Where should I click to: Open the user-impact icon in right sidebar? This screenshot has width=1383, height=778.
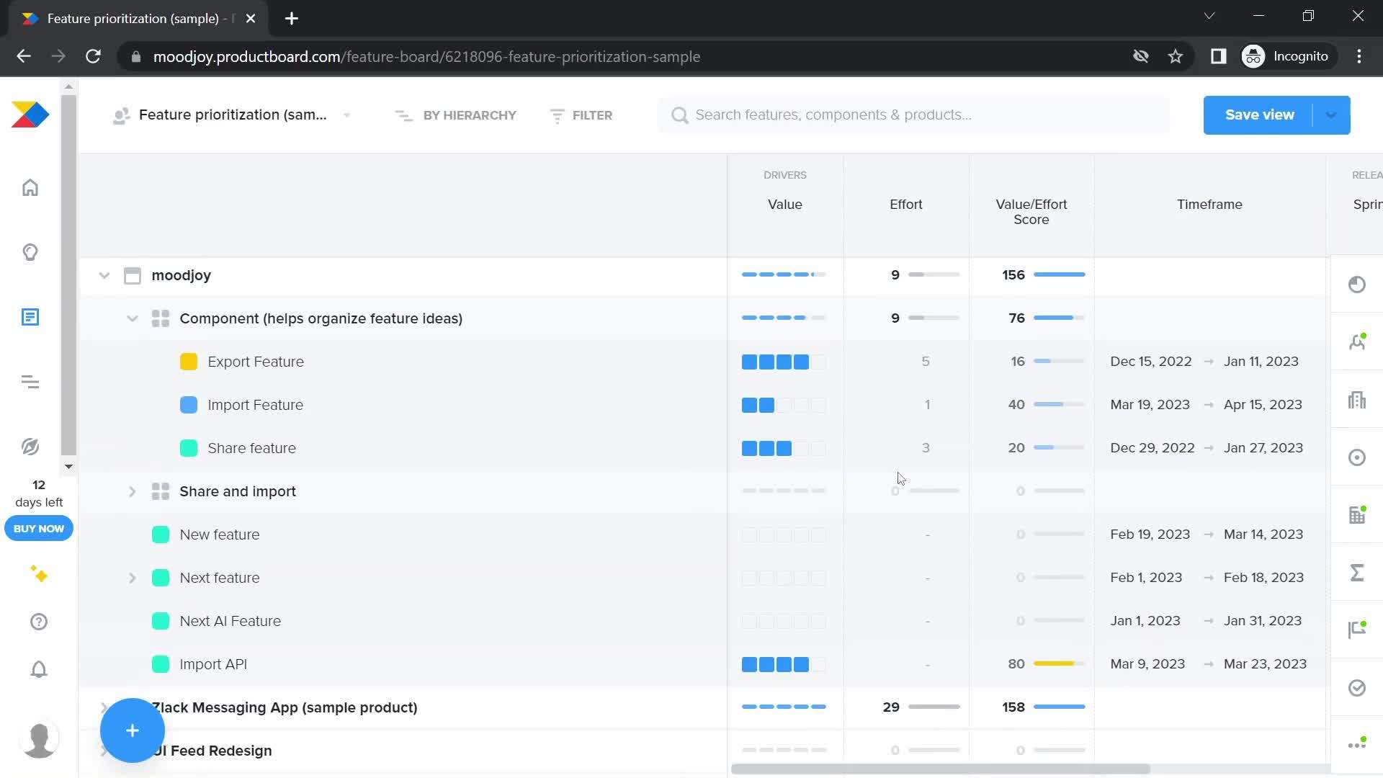(x=1357, y=342)
